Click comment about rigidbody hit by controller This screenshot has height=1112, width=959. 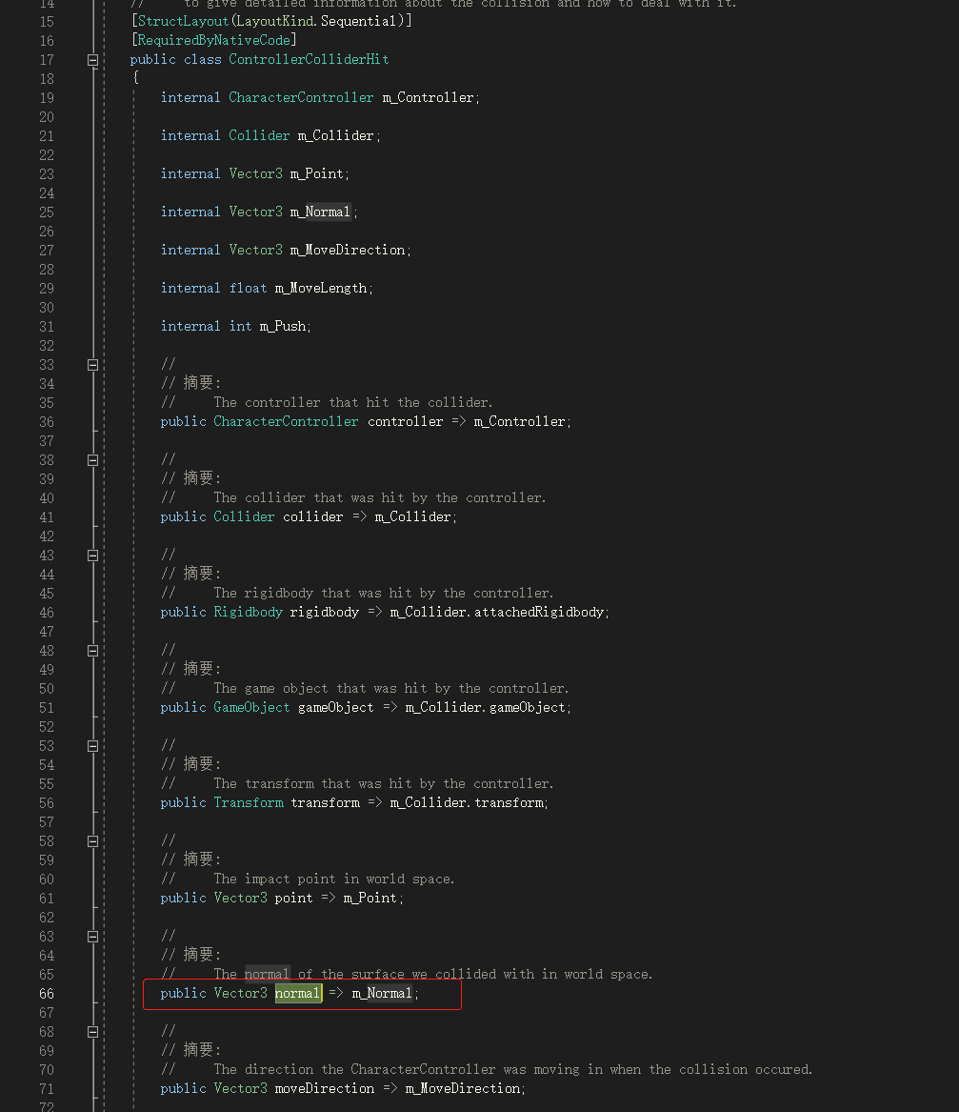coord(384,593)
